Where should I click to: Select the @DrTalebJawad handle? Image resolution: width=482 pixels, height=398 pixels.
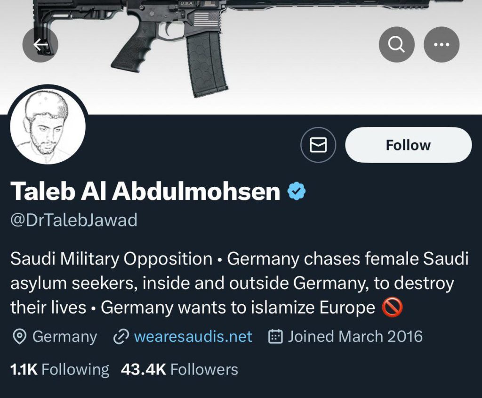click(74, 220)
